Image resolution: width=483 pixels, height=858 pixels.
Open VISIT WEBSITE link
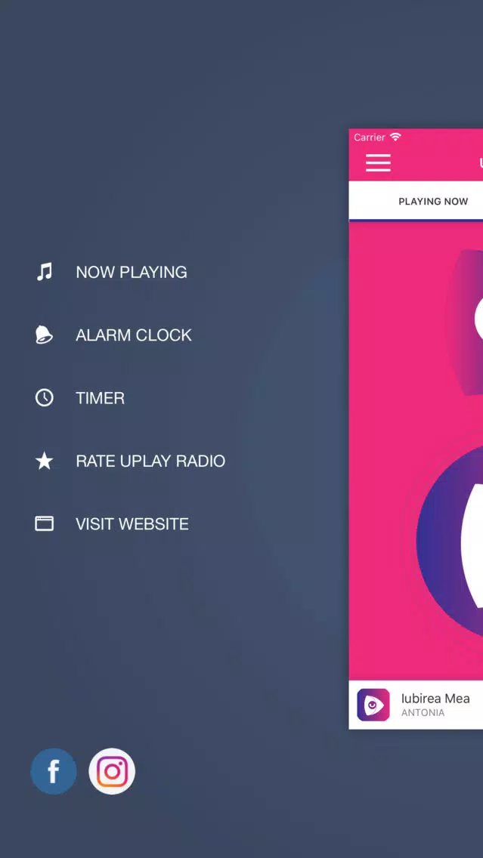pos(132,523)
